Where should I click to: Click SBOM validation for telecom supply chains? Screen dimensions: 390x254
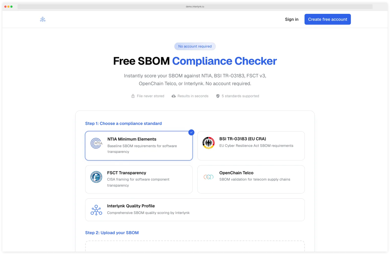click(255, 179)
